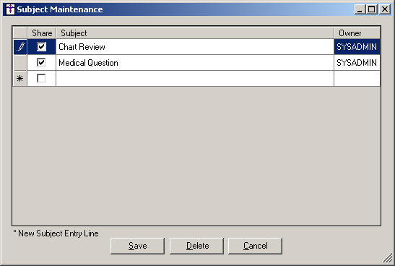Click SYSADMIN owner of Chart Review

click(x=357, y=47)
